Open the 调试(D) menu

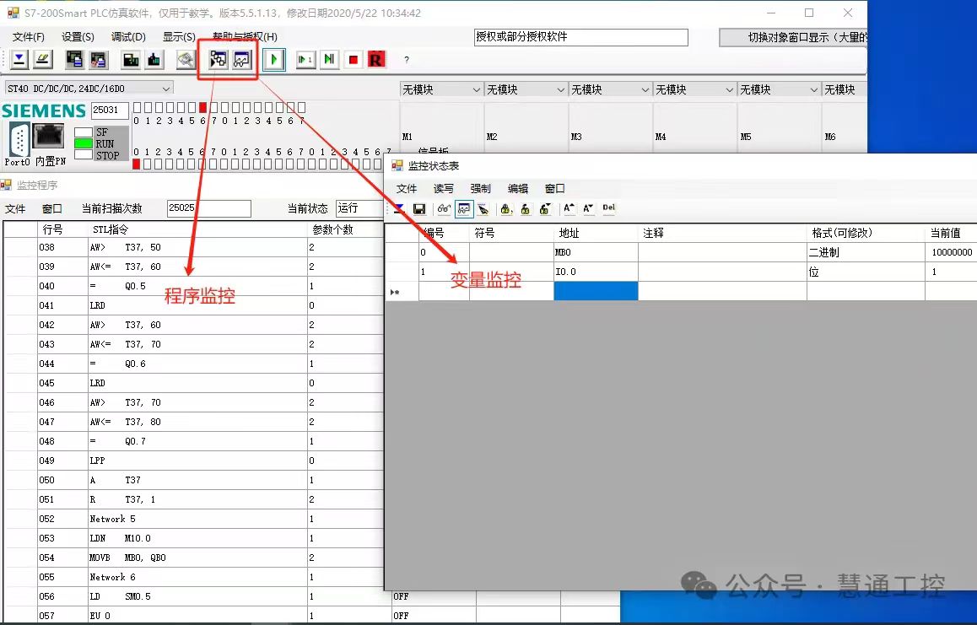[x=128, y=37]
